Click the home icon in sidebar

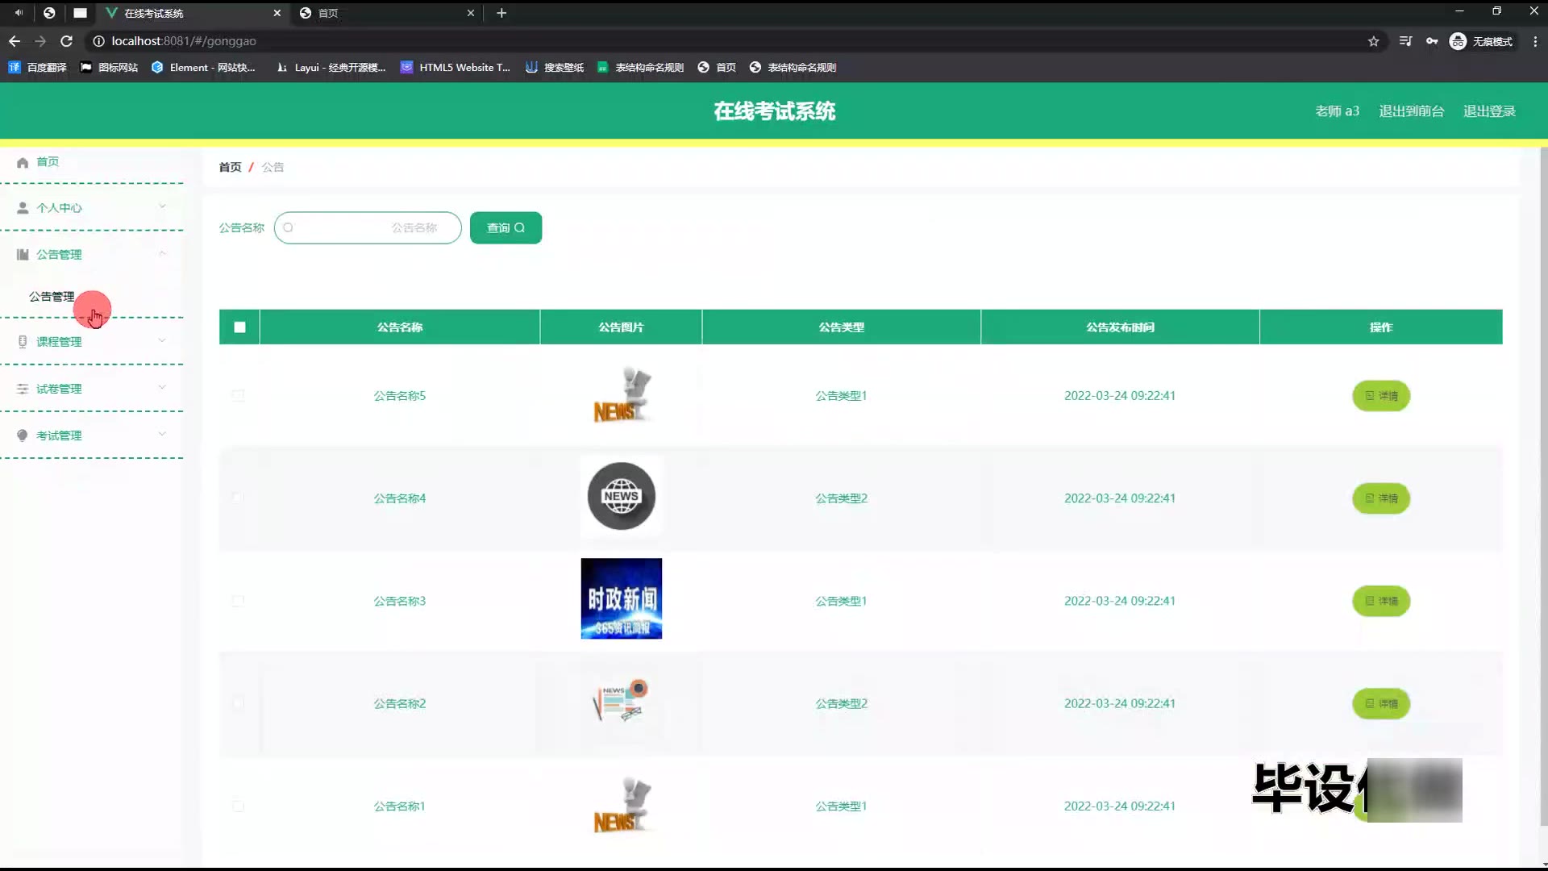(x=23, y=162)
